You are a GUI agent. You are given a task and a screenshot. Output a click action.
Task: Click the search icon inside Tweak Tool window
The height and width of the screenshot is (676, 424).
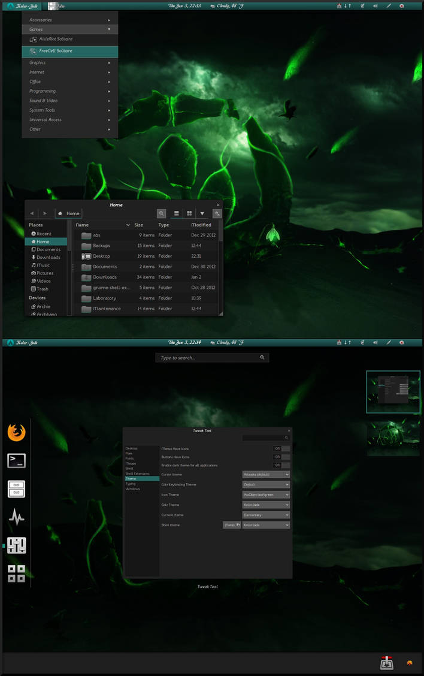tap(286, 438)
